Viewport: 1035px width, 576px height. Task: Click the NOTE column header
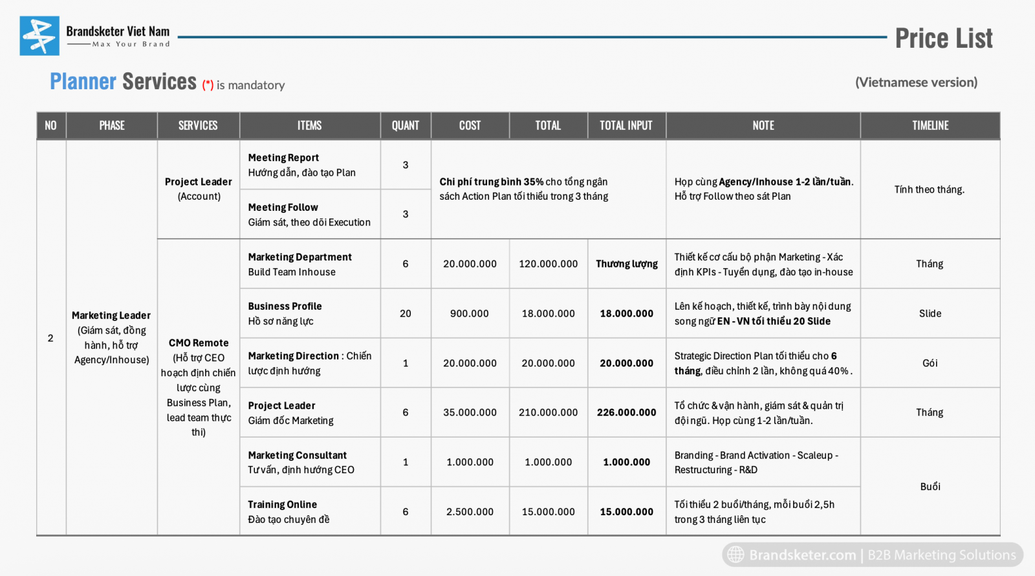coord(763,125)
